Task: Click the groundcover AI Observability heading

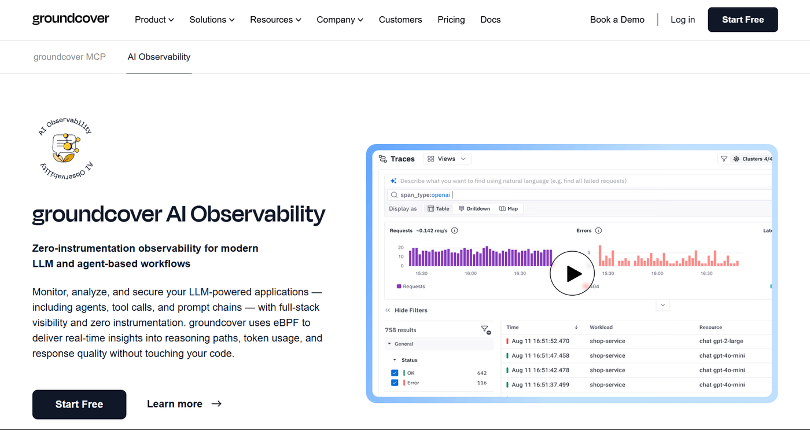Action: click(x=179, y=215)
